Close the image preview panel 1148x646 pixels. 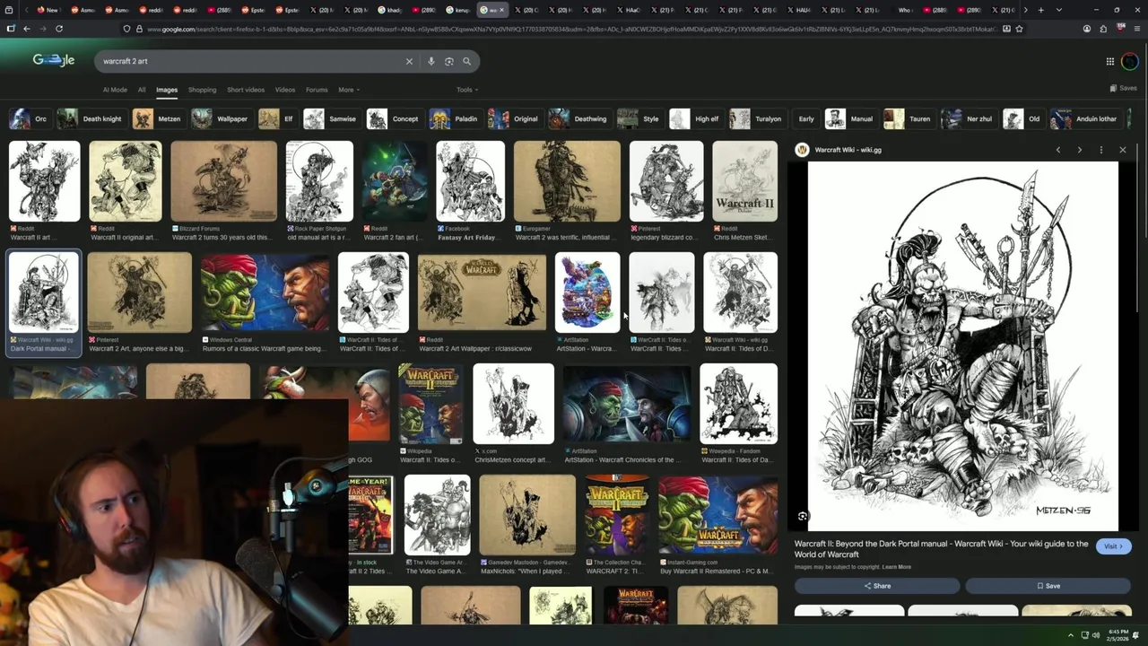(1123, 150)
